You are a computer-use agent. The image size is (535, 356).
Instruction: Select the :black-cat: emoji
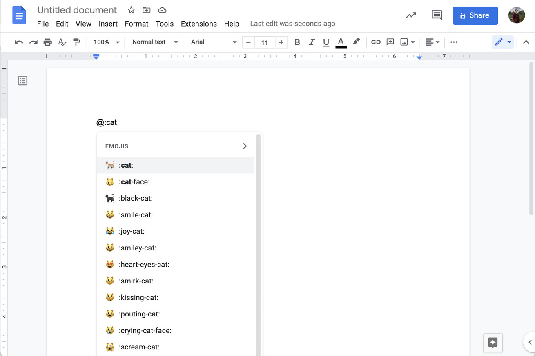tap(176, 198)
